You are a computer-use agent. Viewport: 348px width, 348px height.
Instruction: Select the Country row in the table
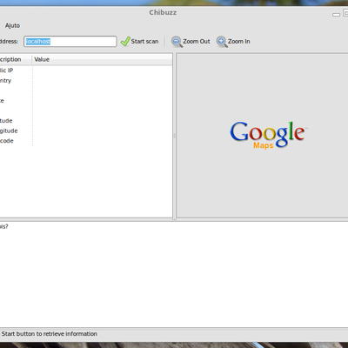click(86, 81)
